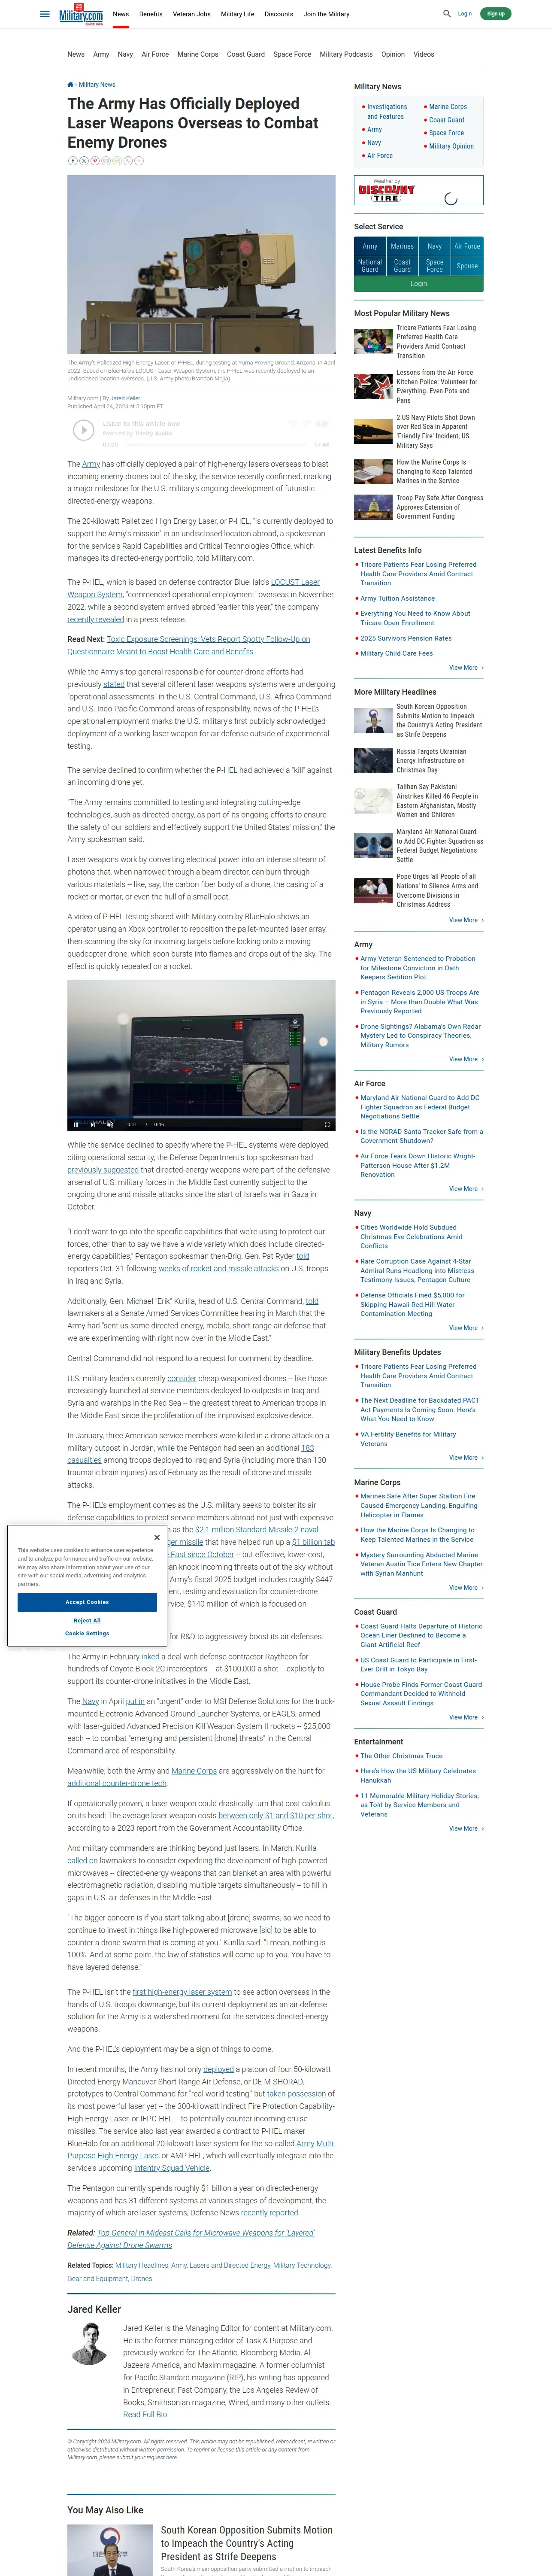The width and height of the screenshot is (551, 2576).
Task: Choose Air Force in Select Service grid
Action: [467, 246]
